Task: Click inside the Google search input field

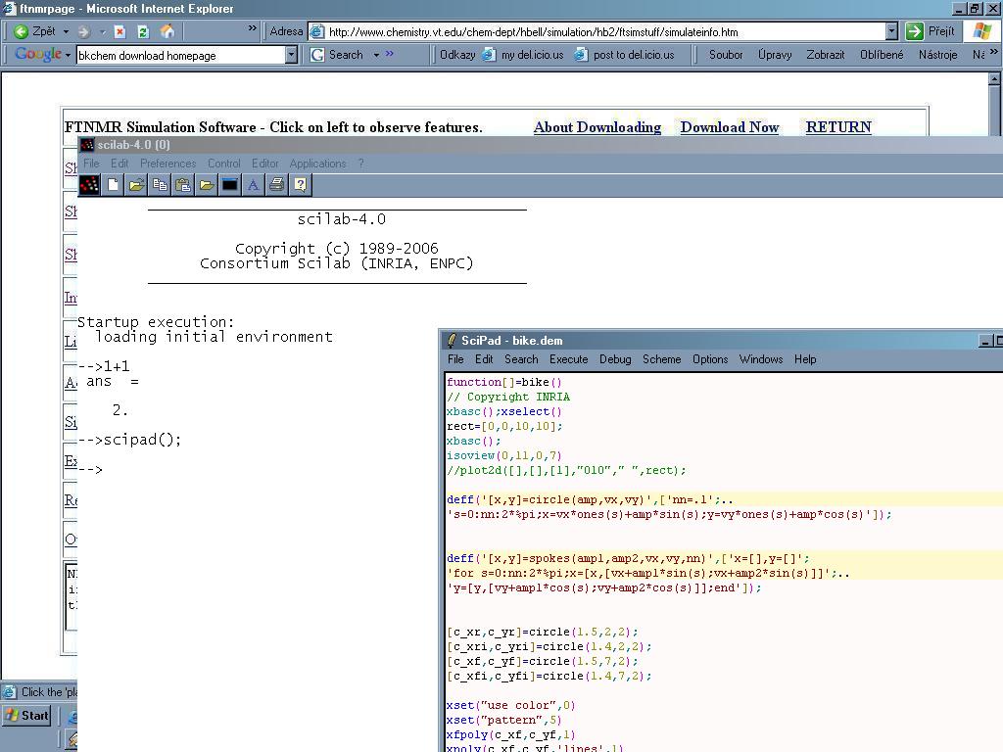Action: (181, 56)
